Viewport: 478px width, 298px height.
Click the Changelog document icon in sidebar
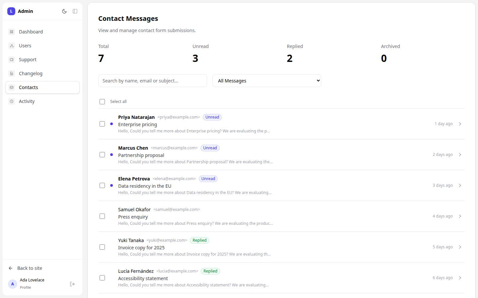12,74
